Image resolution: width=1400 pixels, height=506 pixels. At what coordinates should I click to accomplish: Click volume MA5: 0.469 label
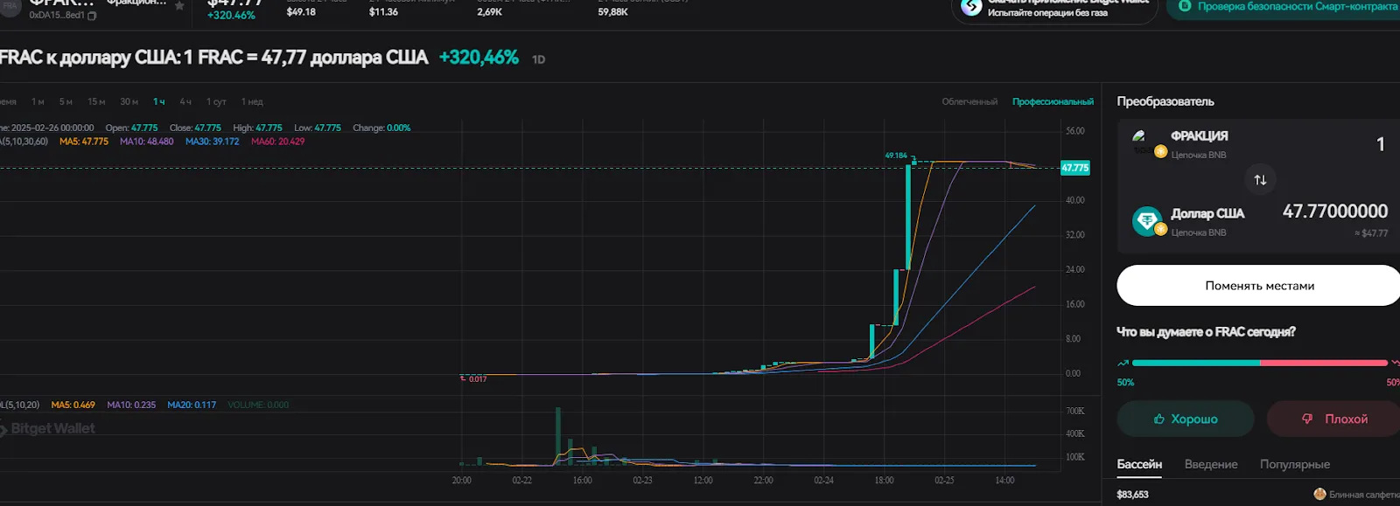(x=73, y=405)
